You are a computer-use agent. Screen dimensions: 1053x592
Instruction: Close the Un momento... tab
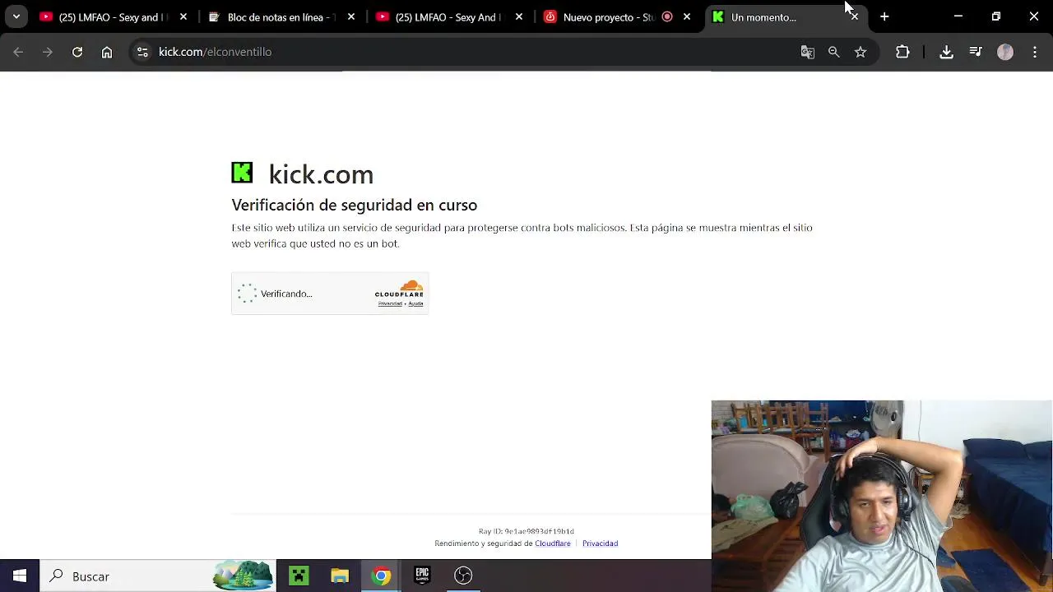point(854,16)
